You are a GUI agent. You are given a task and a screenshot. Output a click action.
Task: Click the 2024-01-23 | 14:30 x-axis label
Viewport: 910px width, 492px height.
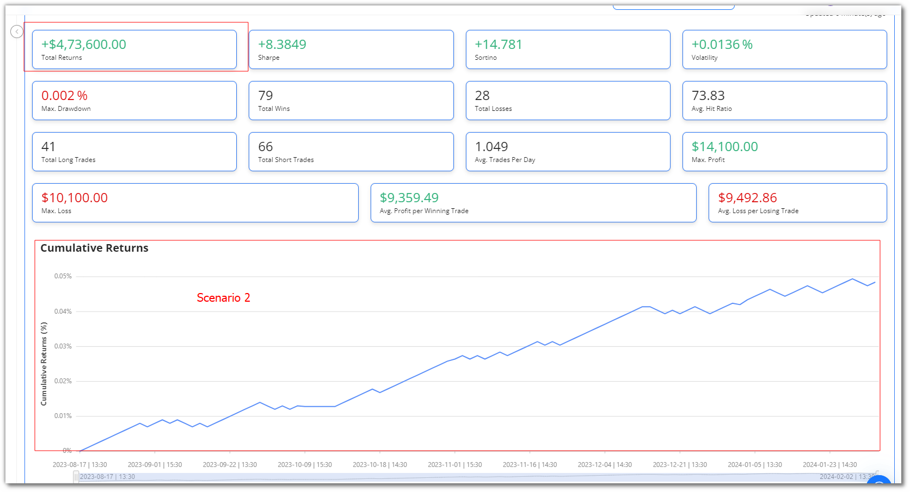[x=829, y=465]
